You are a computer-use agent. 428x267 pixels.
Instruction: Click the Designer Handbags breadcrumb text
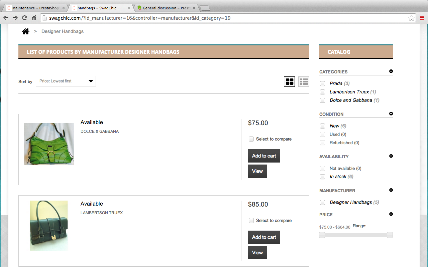(63, 31)
